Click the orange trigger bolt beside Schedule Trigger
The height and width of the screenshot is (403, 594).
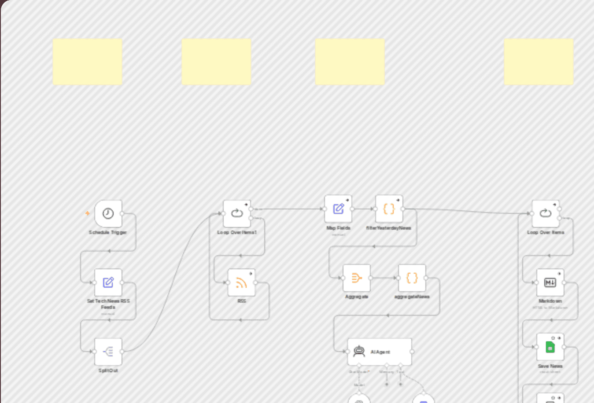point(88,213)
